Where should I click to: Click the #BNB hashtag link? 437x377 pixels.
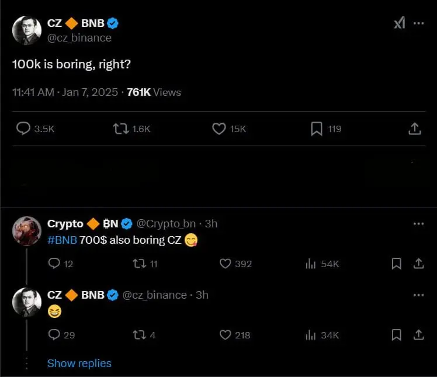point(62,240)
